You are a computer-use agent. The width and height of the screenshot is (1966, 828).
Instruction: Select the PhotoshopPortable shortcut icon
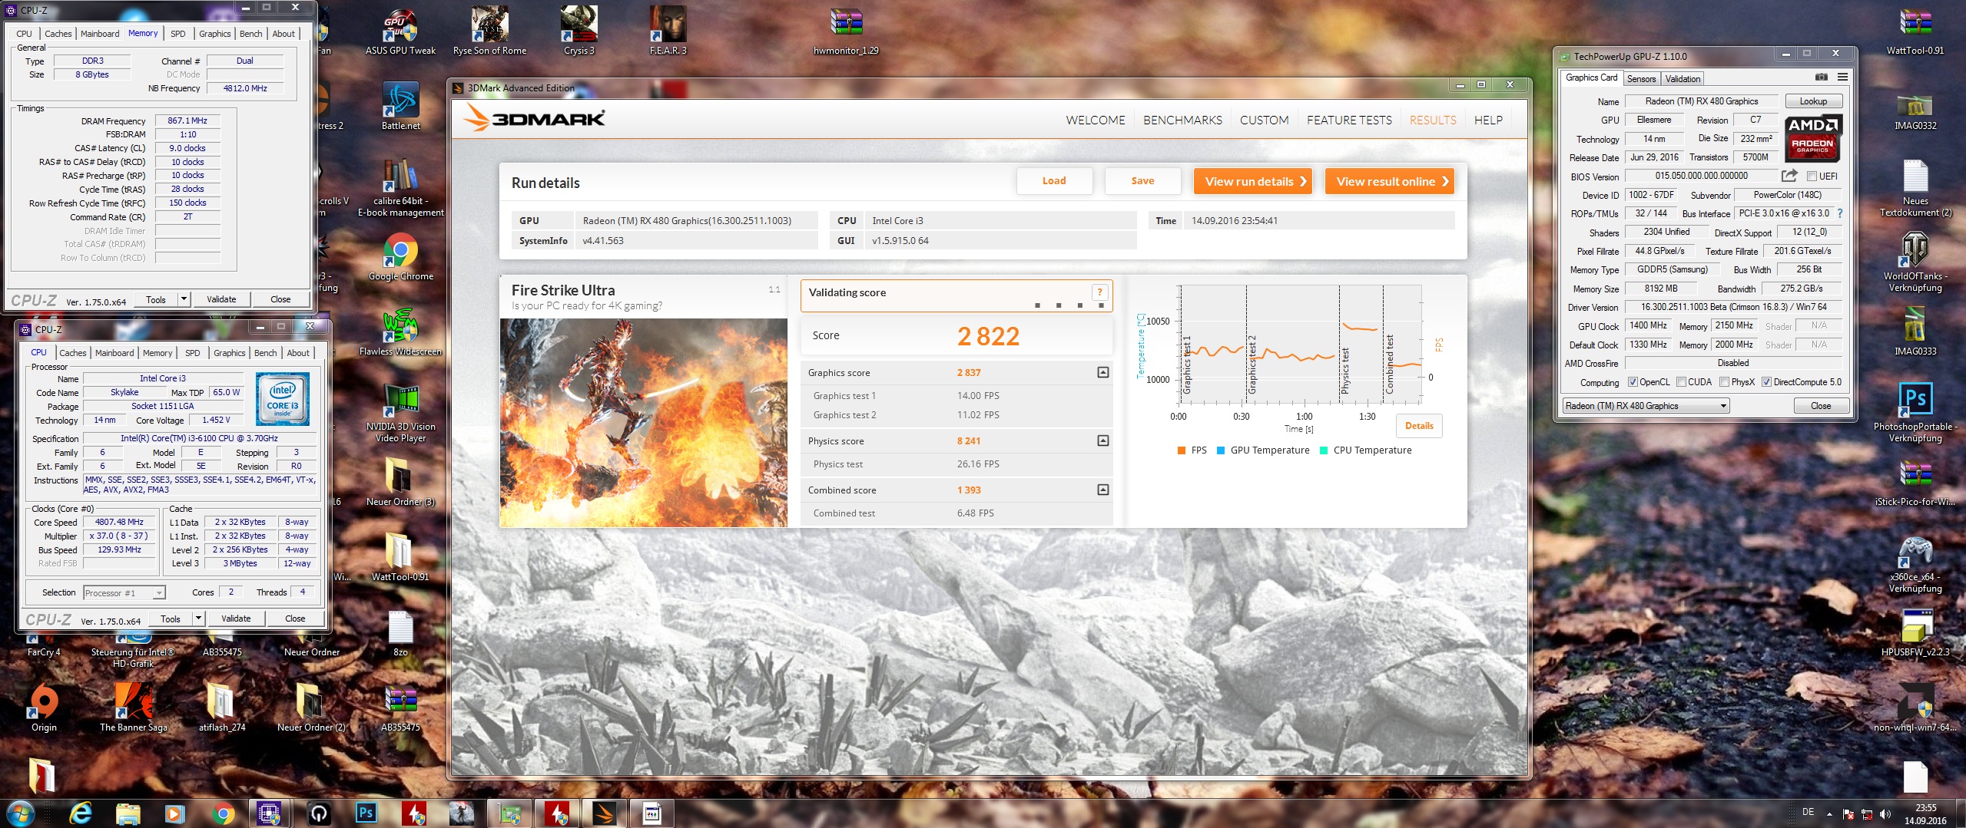tap(1915, 413)
